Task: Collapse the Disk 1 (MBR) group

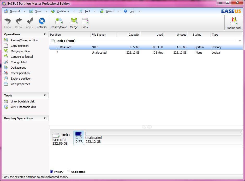Action: (x=240, y=41)
